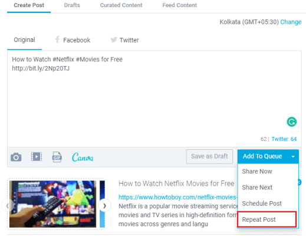This screenshot has width=306, height=236.
Task: Click the Facebook icon tab
Action: (57, 40)
